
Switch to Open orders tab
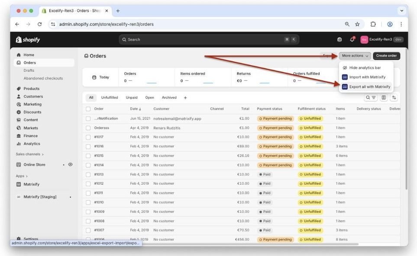pyautogui.click(x=149, y=98)
